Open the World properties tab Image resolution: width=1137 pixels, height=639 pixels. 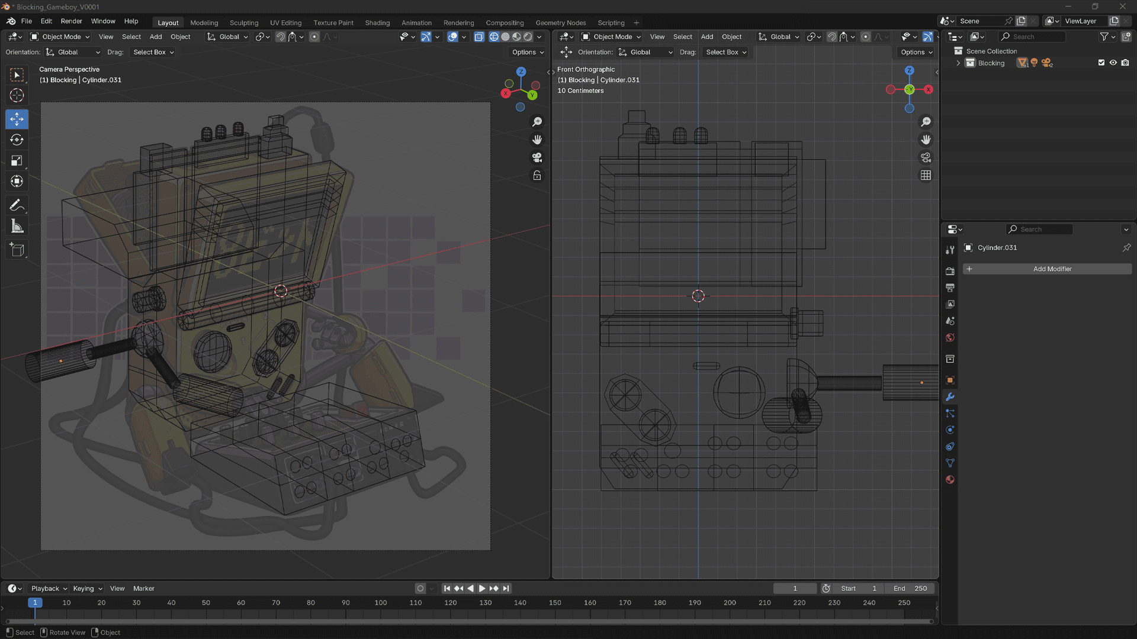click(x=950, y=337)
